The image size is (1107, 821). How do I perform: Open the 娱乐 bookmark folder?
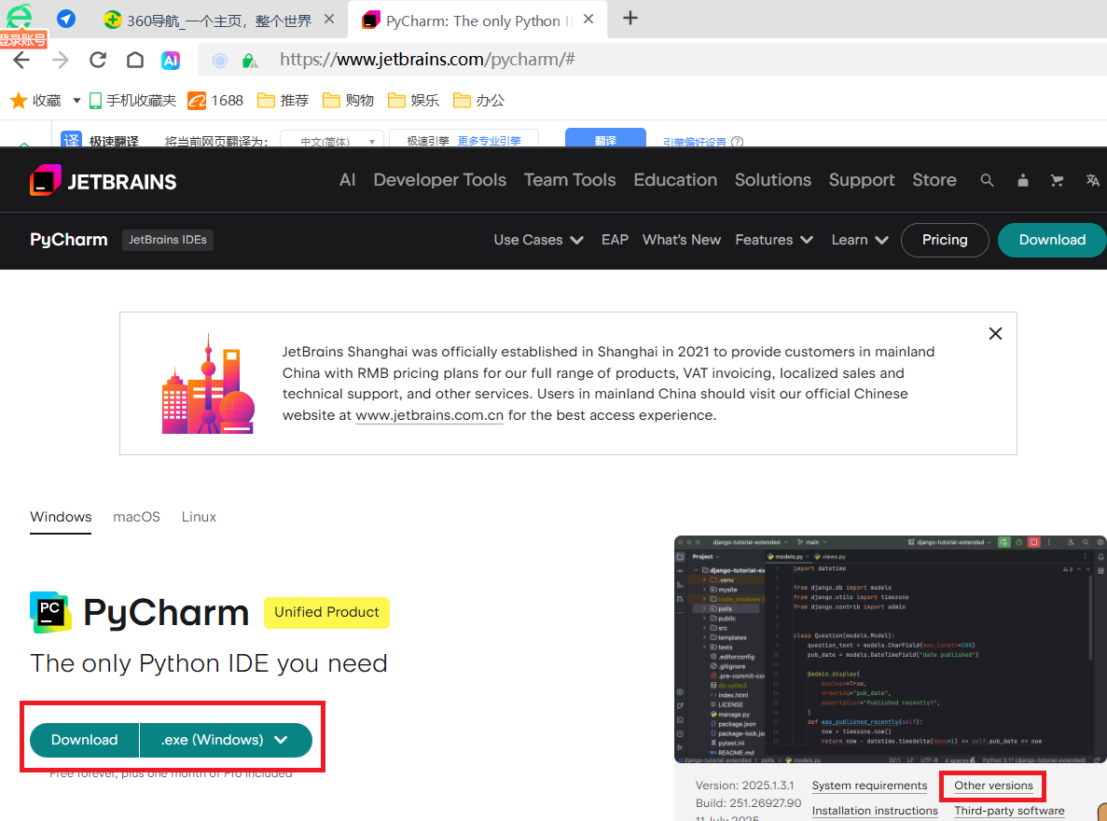click(414, 101)
